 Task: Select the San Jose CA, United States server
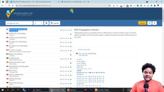(x=39, y=30)
